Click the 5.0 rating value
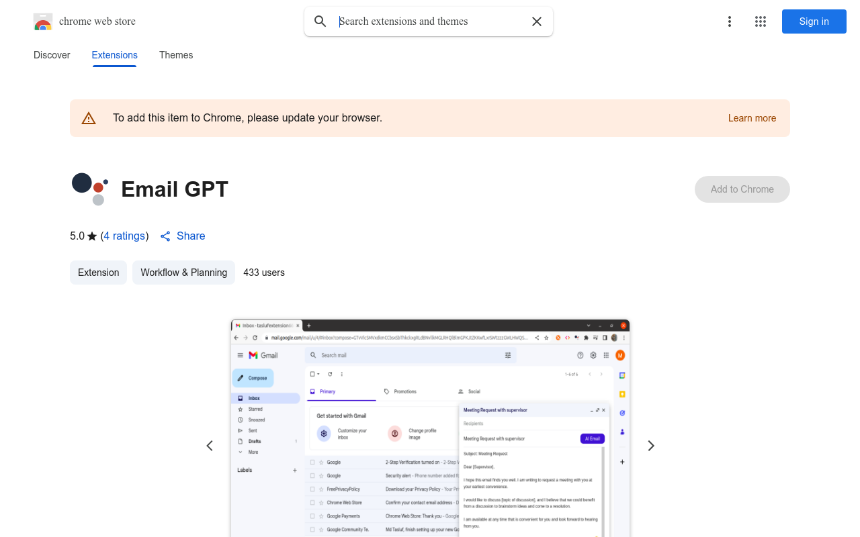The width and height of the screenshot is (860, 537). [x=77, y=236]
